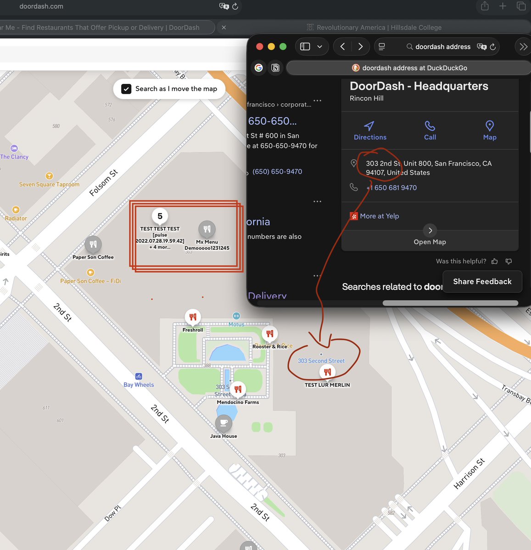Image resolution: width=531 pixels, height=550 pixels.
Task: Go back in the DuckDuckGo window
Action: pos(342,46)
